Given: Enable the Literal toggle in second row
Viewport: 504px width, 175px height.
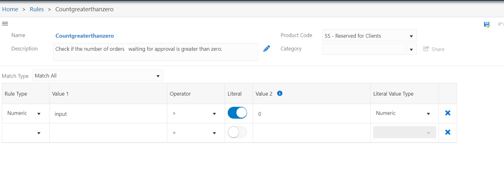Looking at the screenshot, I should tap(237, 132).
